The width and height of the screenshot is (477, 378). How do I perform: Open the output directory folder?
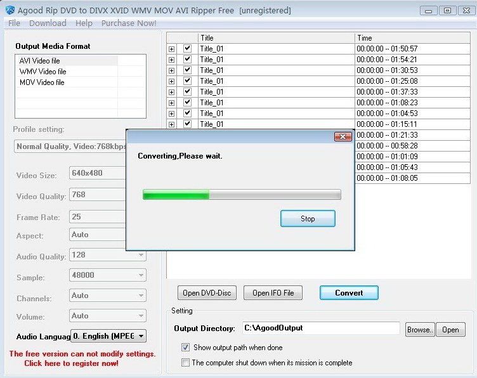pos(450,330)
